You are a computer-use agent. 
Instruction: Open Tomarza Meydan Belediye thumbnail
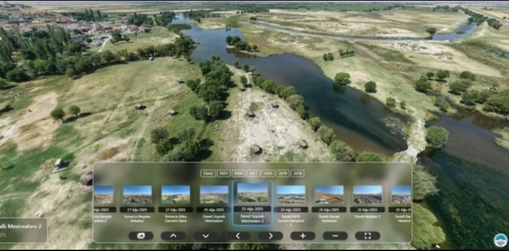137,195
